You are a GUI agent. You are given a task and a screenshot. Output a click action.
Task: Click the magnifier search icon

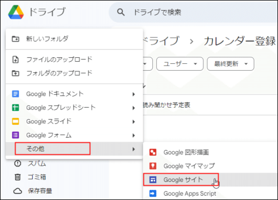click(121, 12)
